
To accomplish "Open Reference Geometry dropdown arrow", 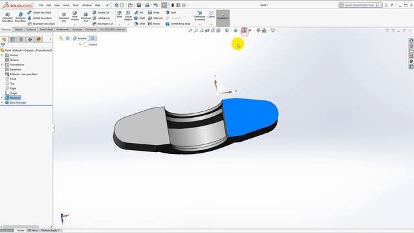I will pyautogui.click(x=200, y=24).
